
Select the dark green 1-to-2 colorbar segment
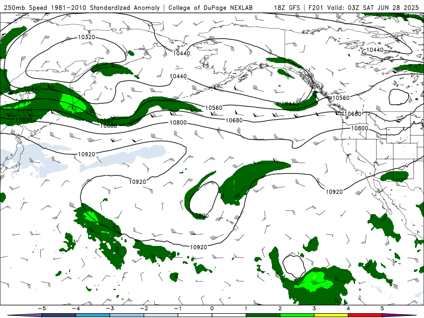point(263,315)
